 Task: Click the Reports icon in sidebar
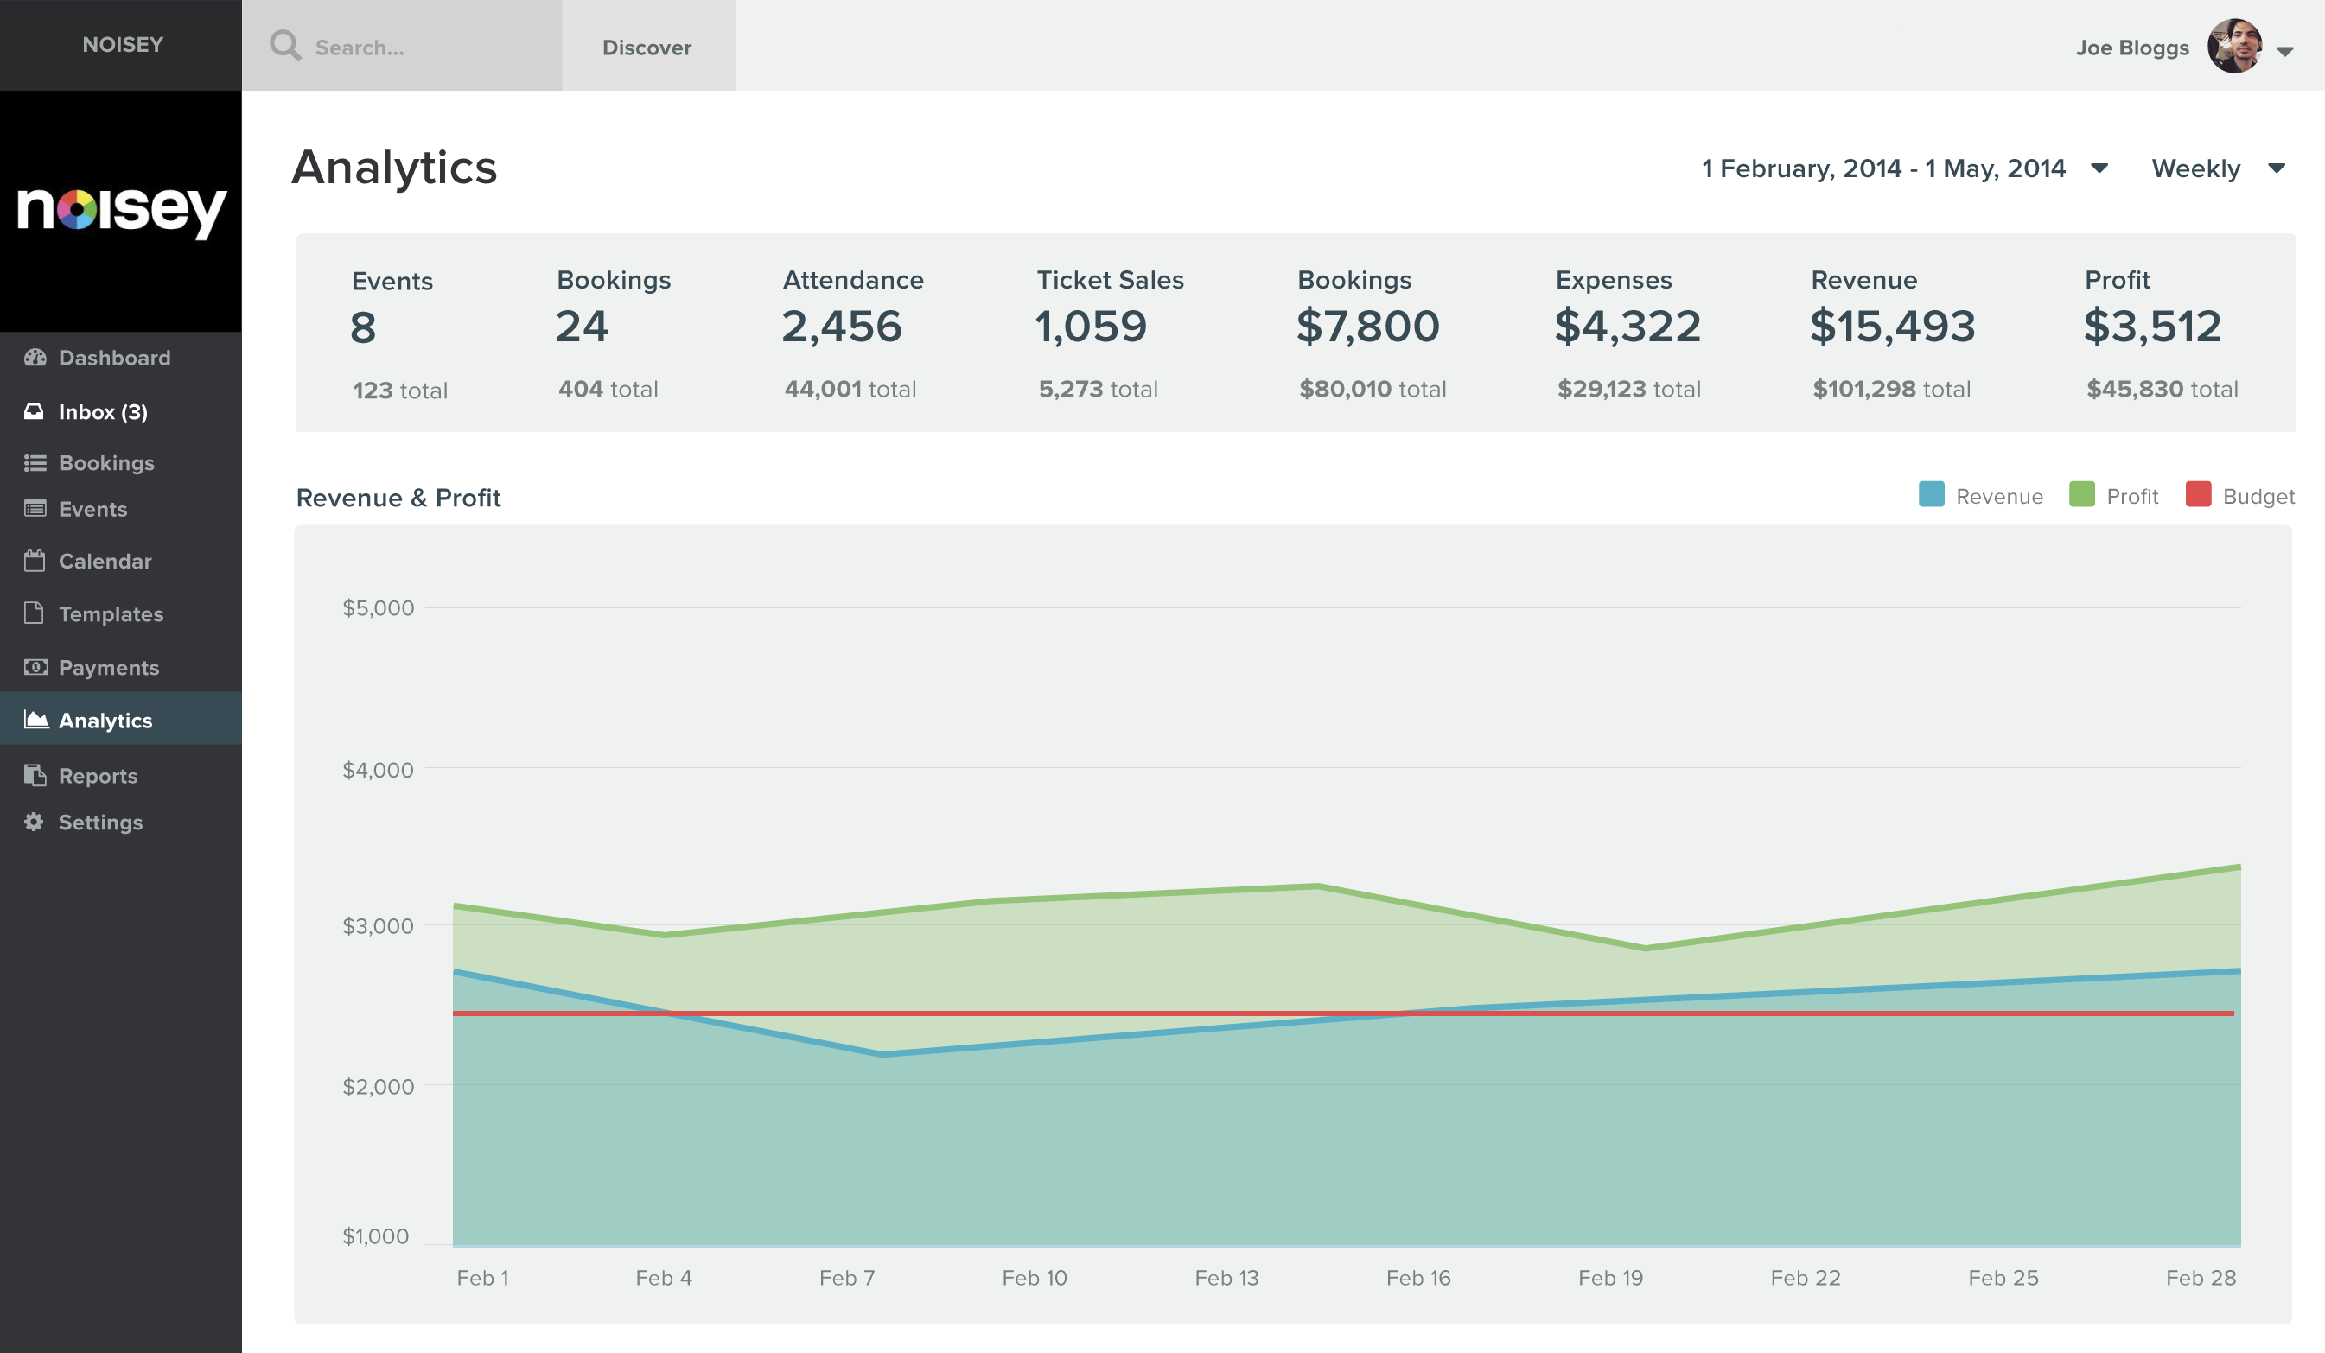[x=35, y=776]
